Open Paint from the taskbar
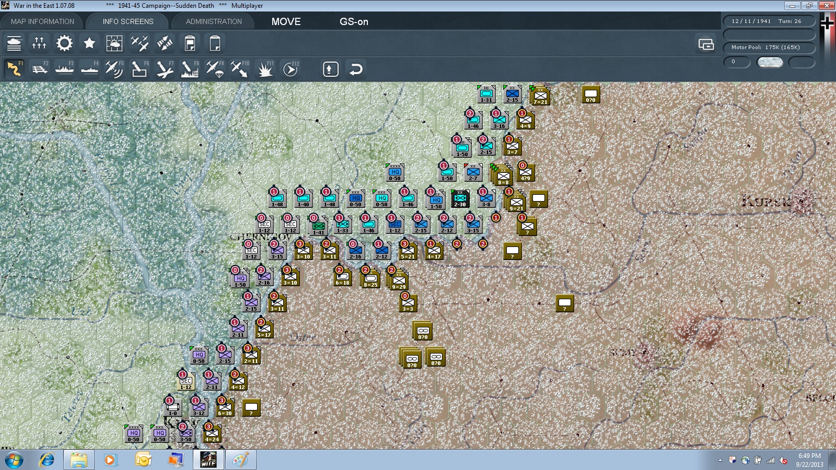This screenshot has width=836, height=470. [x=240, y=460]
